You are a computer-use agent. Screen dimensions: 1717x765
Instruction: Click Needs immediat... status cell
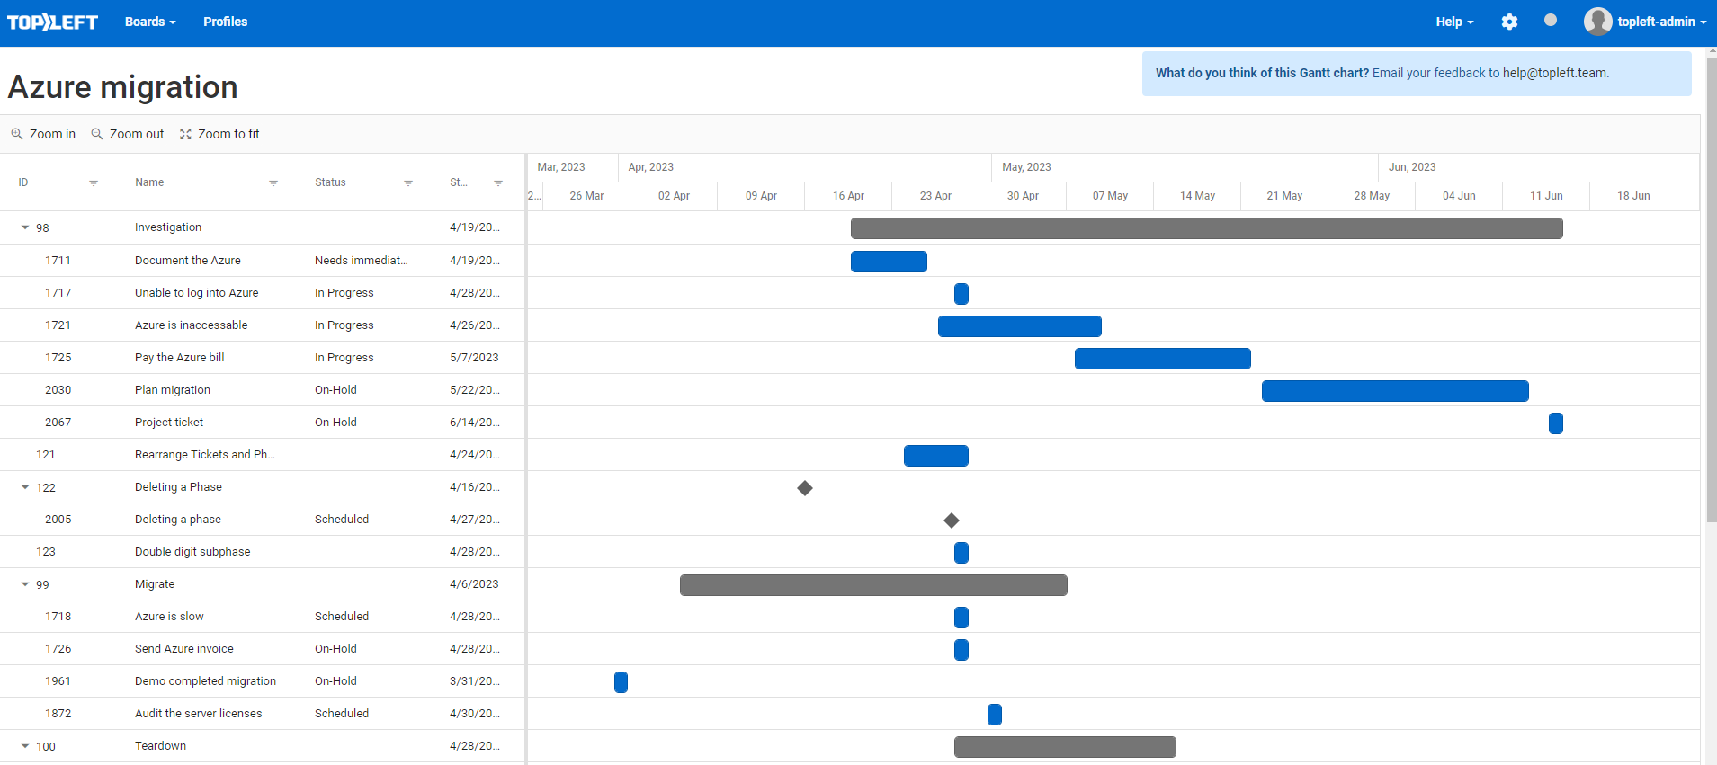(361, 261)
